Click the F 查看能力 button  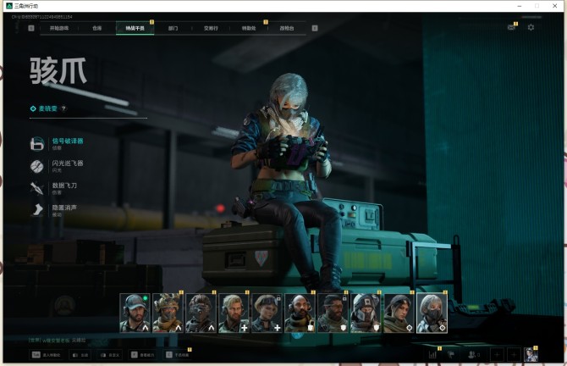(x=143, y=355)
